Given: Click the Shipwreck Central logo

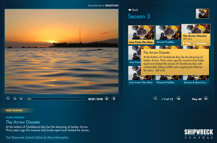Looking at the screenshot, I should 198,134.
